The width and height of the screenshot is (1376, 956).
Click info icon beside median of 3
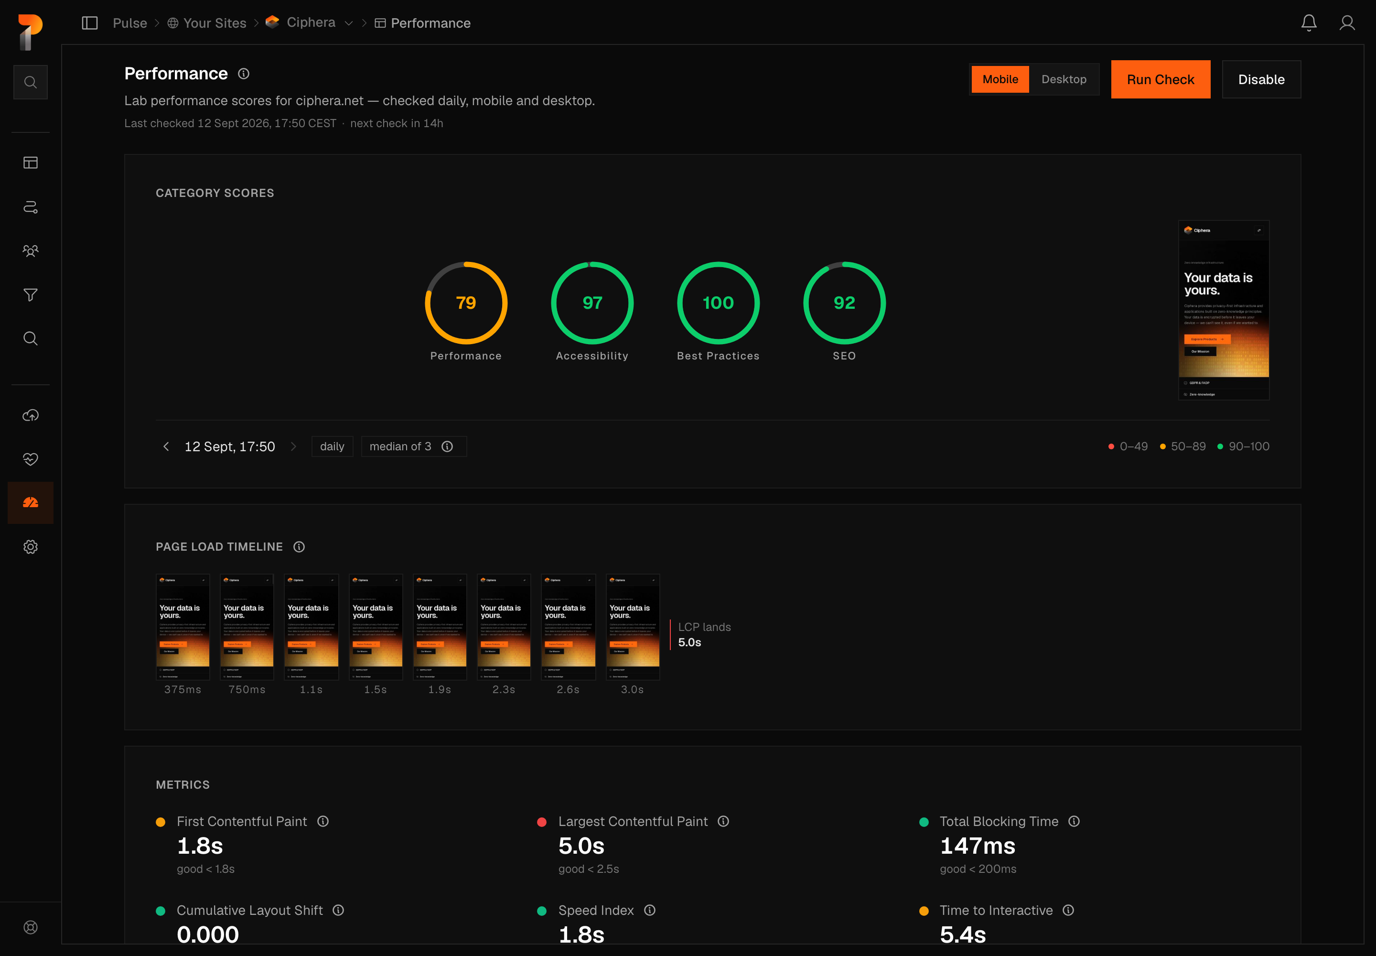[x=447, y=446]
